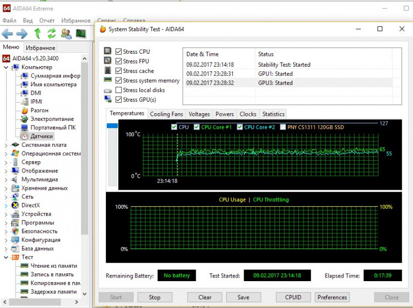Open the Файл menu
Screen dimensions: 413x308
(x=9, y=20)
